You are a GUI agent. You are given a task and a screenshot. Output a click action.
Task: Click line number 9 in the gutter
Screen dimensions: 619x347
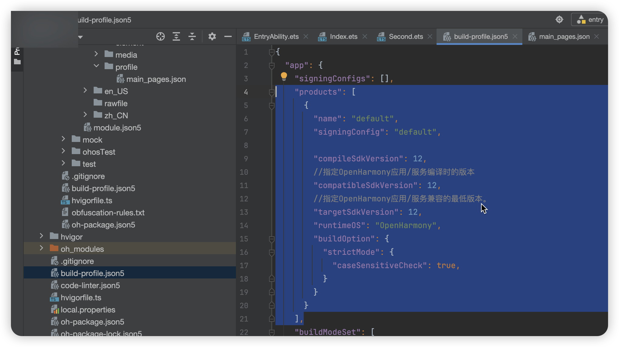[x=246, y=159]
